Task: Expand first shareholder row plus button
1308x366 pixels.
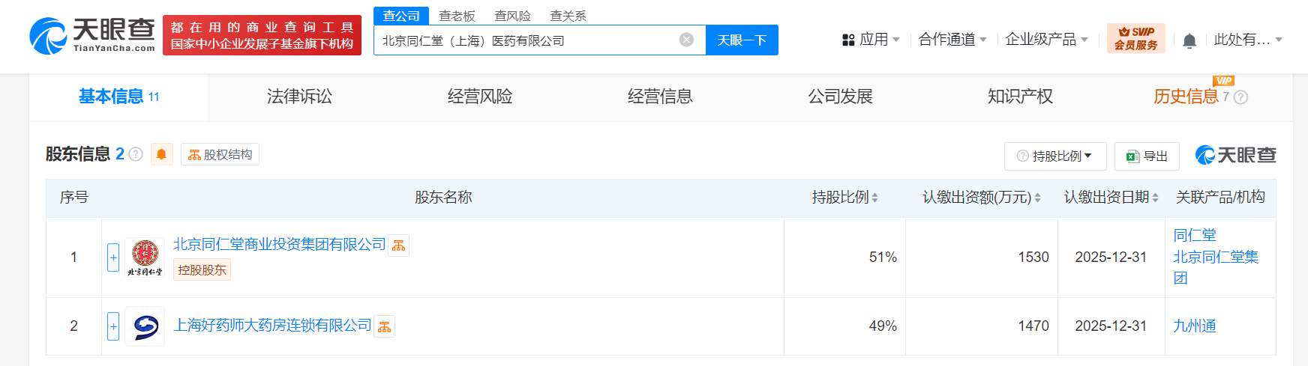Action: click(x=113, y=257)
